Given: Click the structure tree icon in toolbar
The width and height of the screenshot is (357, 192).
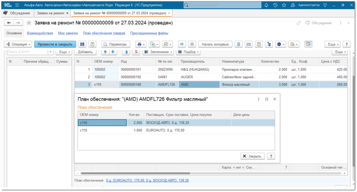Looking at the screenshot, I should point(269,44).
